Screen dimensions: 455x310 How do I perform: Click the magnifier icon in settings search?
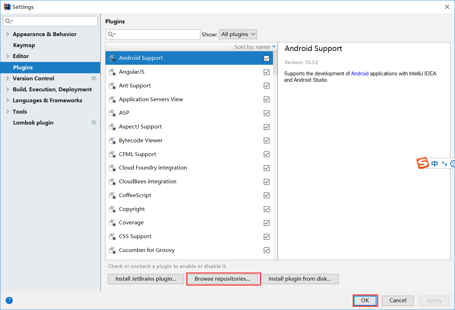click(8, 21)
